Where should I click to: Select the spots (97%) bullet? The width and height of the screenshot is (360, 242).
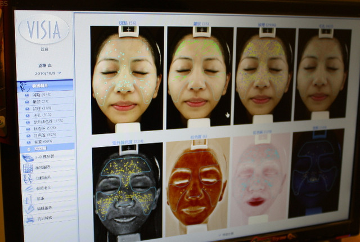(27, 95)
